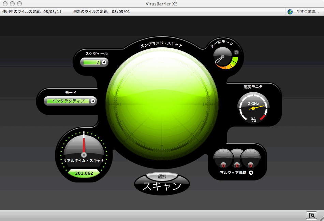This screenshot has height=221, width=324.
Task: Click the window resize grip icon
Action: click(322, 219)
